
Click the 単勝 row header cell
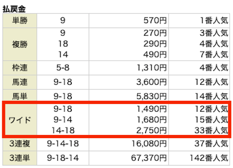pos(20,20)
